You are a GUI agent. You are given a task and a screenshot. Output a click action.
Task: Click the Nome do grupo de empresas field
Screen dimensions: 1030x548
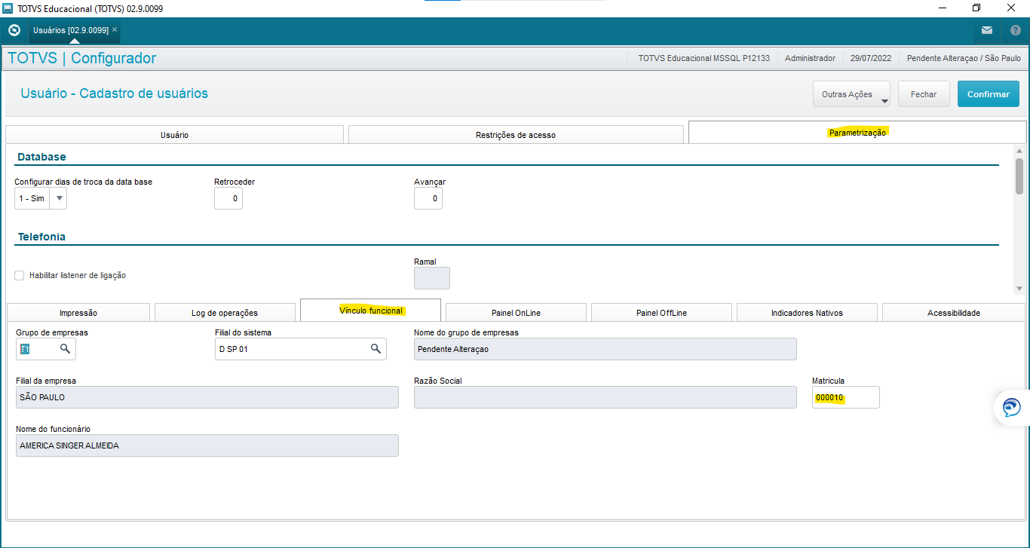click(605, 349)
